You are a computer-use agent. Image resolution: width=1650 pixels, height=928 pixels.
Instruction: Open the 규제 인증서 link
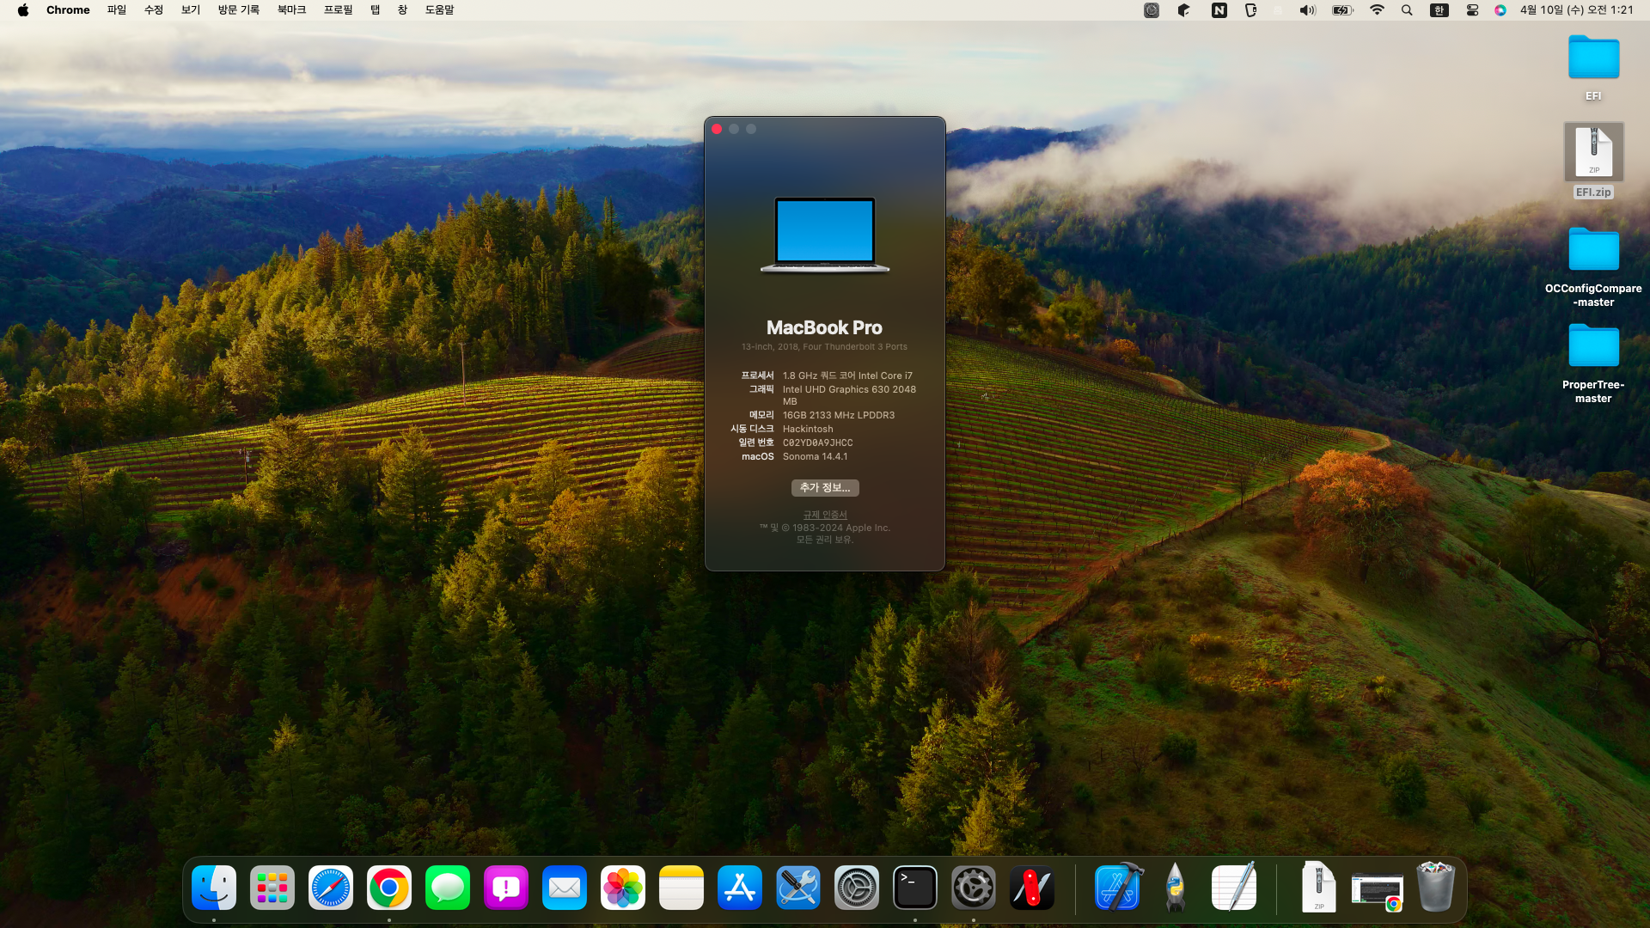(825, 515)
